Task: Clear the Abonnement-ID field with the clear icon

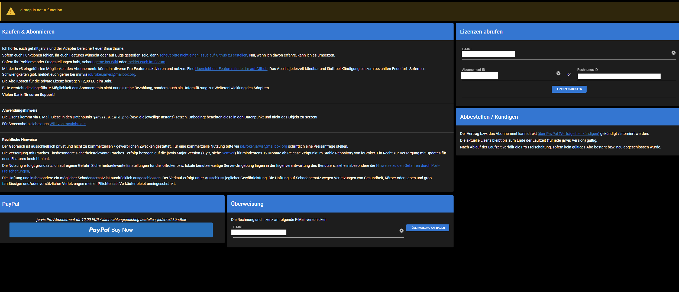Action: [558, 73]
